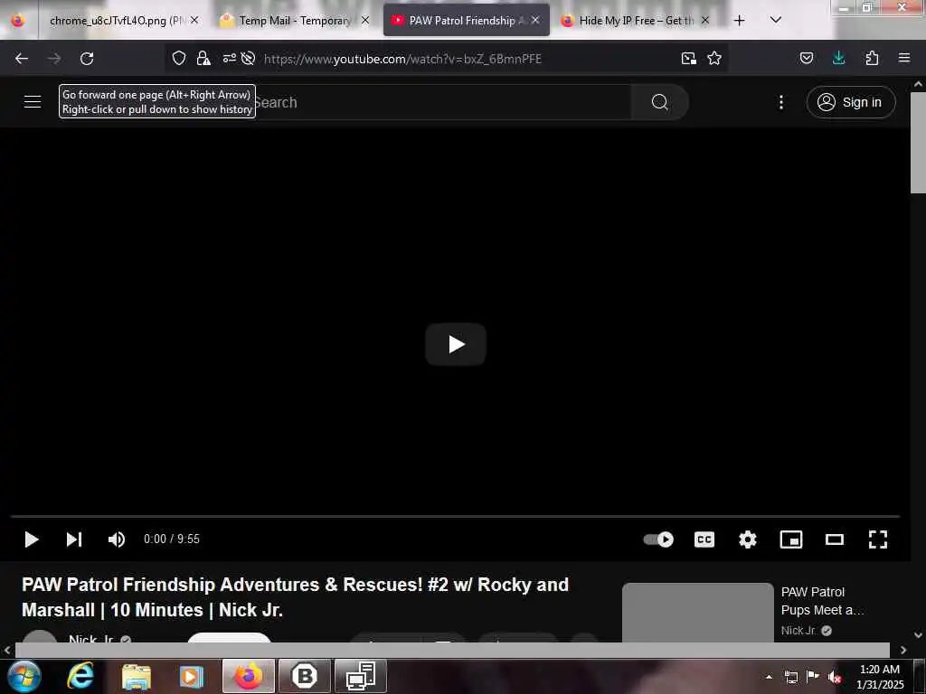The image size is (926, 694).
Task: Open the Firefox downloads panel
Action: tap(838, 58)
